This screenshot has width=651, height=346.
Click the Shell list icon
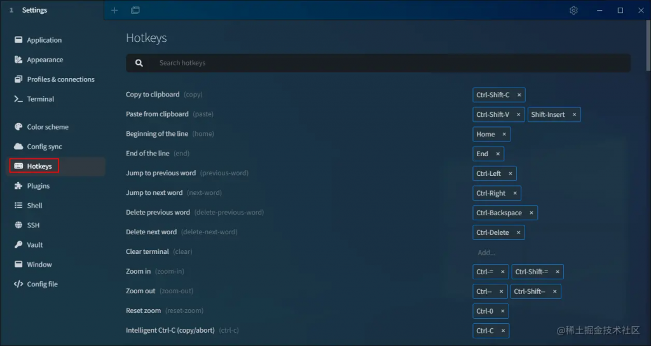coord(18,205)
